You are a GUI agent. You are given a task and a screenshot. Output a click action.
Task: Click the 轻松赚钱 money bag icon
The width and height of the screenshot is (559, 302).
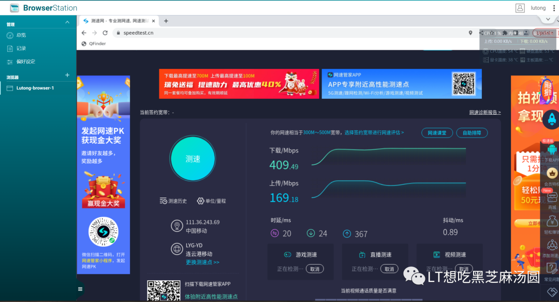point(552,221)
